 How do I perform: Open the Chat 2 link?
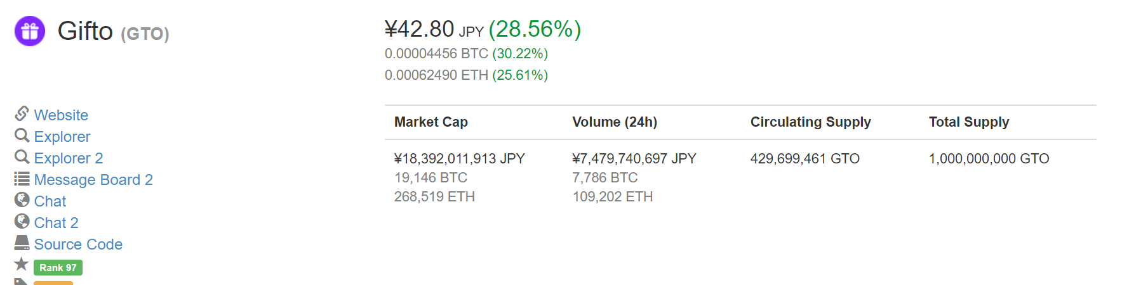57,223
